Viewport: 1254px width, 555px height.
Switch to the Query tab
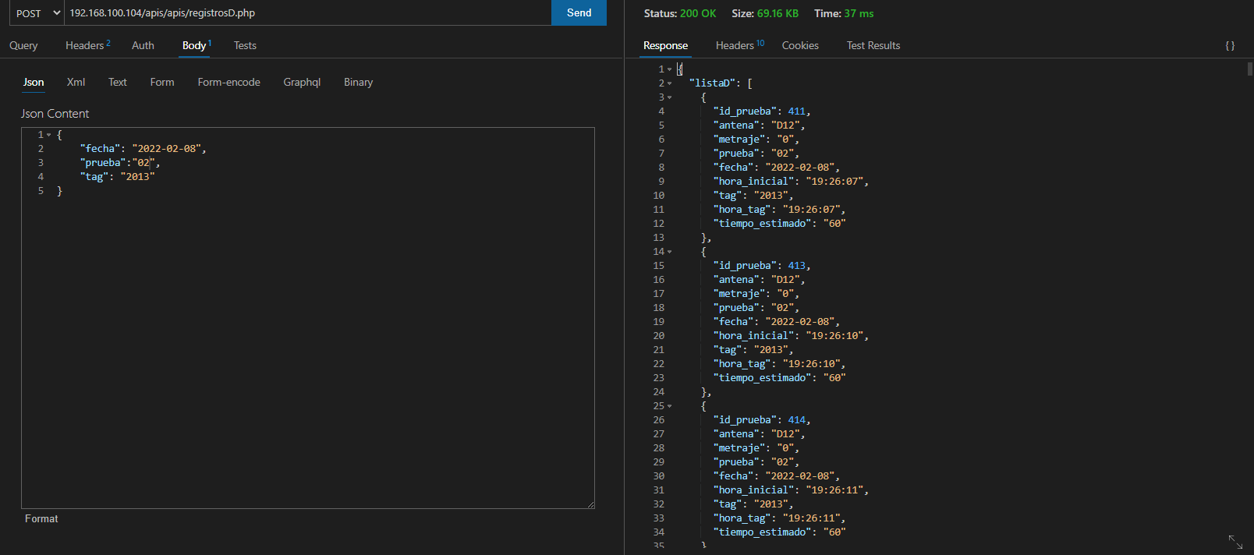pyautogui.click(x=23, y=45)
